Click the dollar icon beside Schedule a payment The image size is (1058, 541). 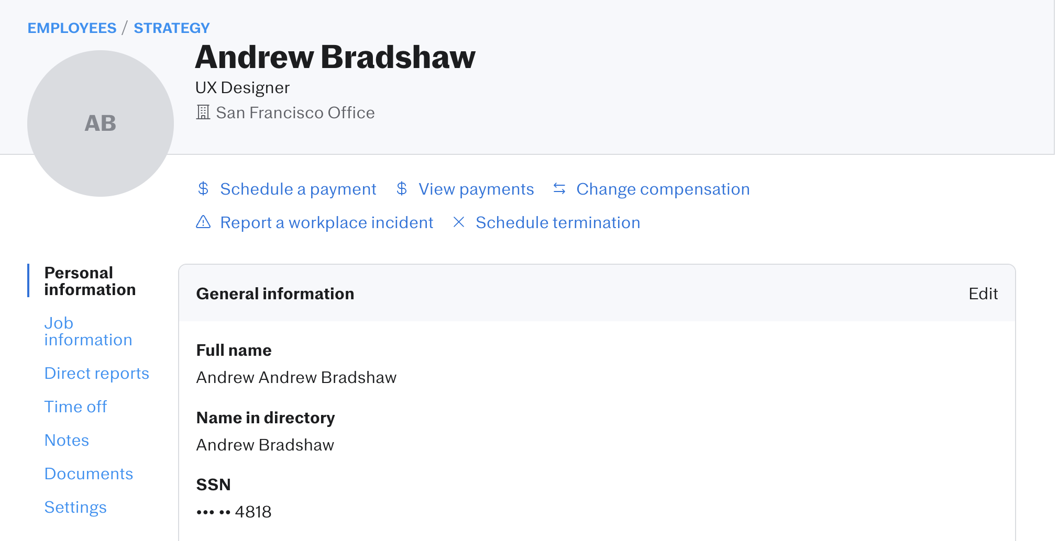pyautogui.click(x=203, y=189)
